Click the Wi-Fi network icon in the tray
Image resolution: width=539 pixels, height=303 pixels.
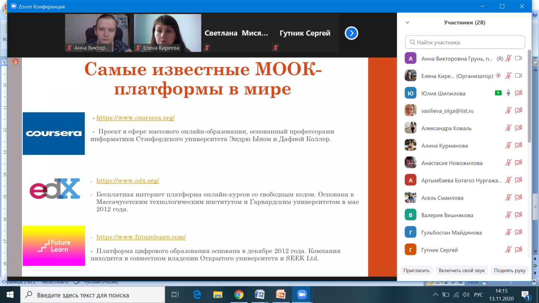456,295
